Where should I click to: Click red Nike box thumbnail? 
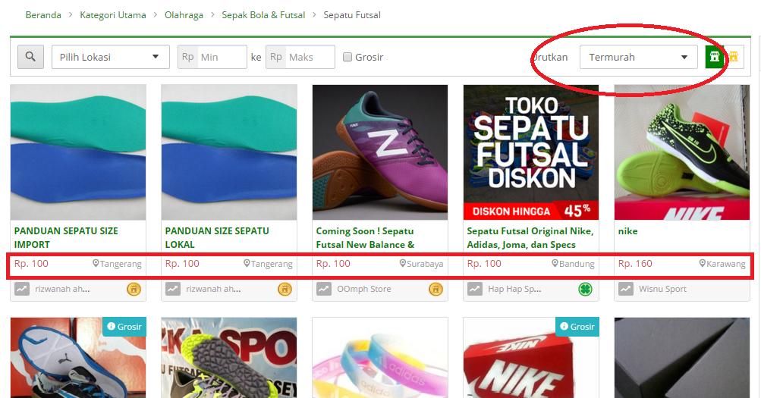coord(531,358)
